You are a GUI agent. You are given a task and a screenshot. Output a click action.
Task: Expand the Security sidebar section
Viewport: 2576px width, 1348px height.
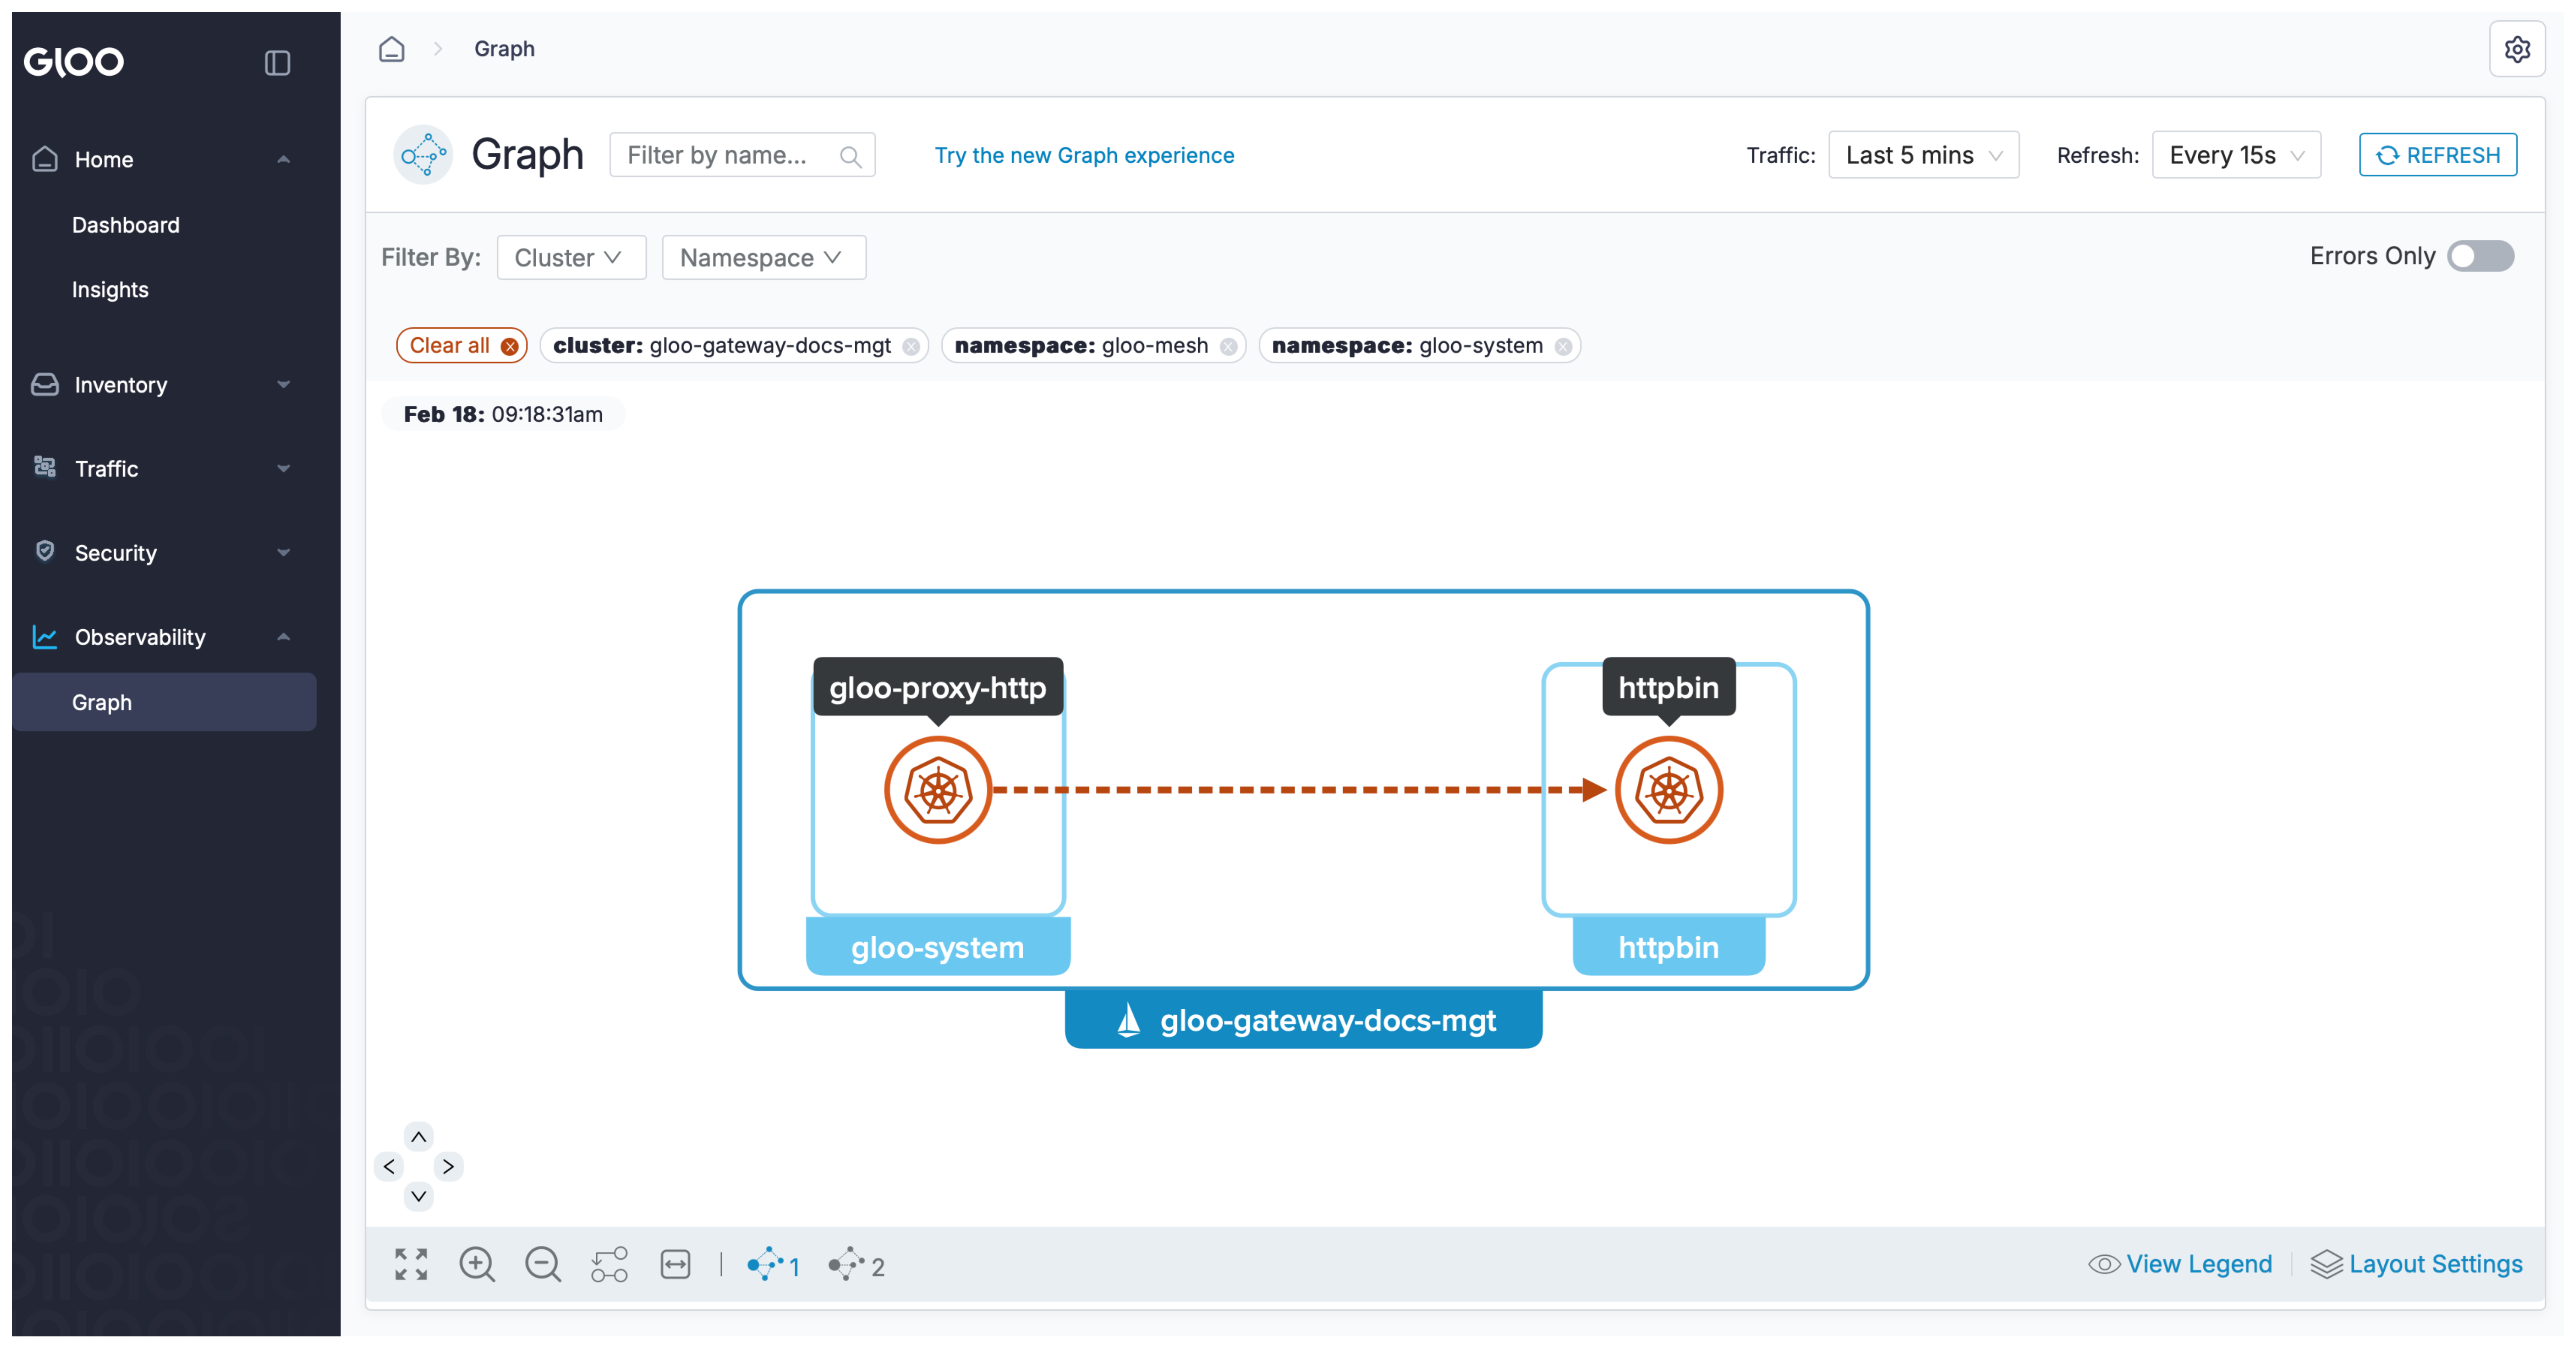click(283, 553)
